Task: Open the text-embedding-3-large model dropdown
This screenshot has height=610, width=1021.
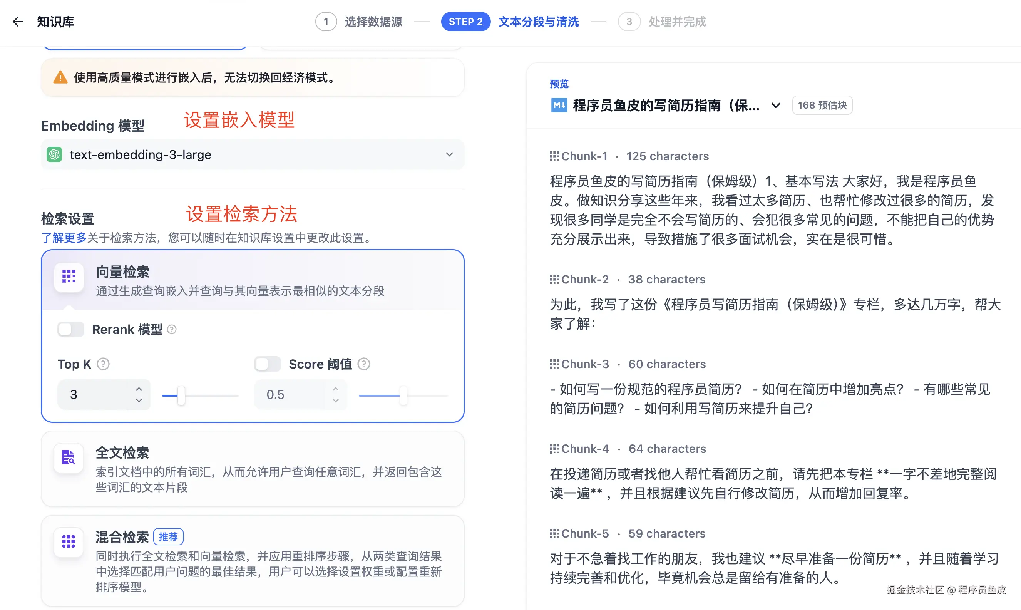Action: pyautogui.click(x=449, y=154)
